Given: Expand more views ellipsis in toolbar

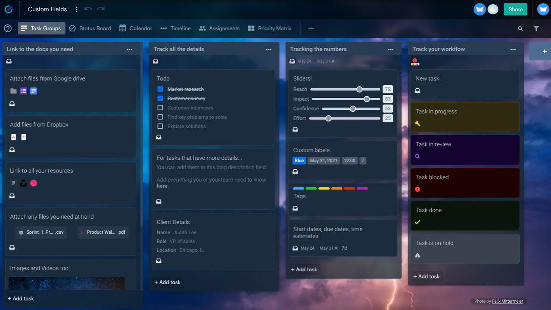Looking at the screenshot, I should click(x=311, y=28).
